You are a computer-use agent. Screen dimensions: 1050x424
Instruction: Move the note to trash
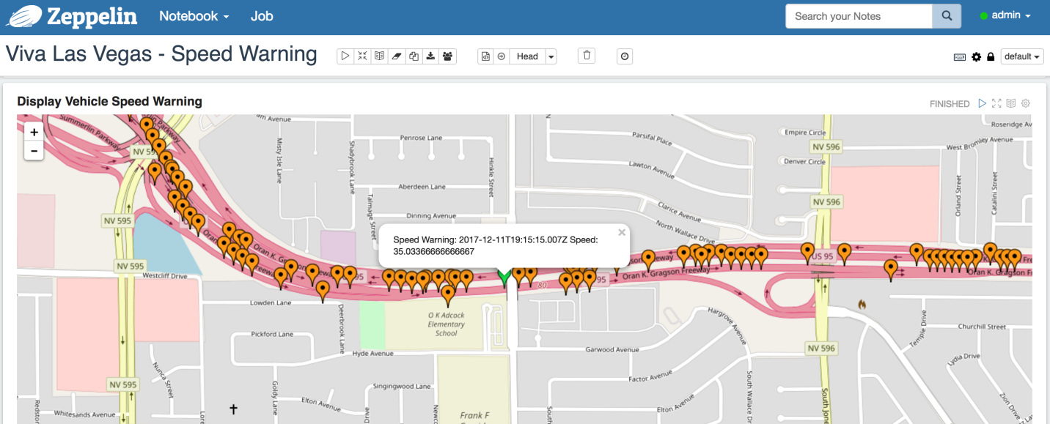586,56
